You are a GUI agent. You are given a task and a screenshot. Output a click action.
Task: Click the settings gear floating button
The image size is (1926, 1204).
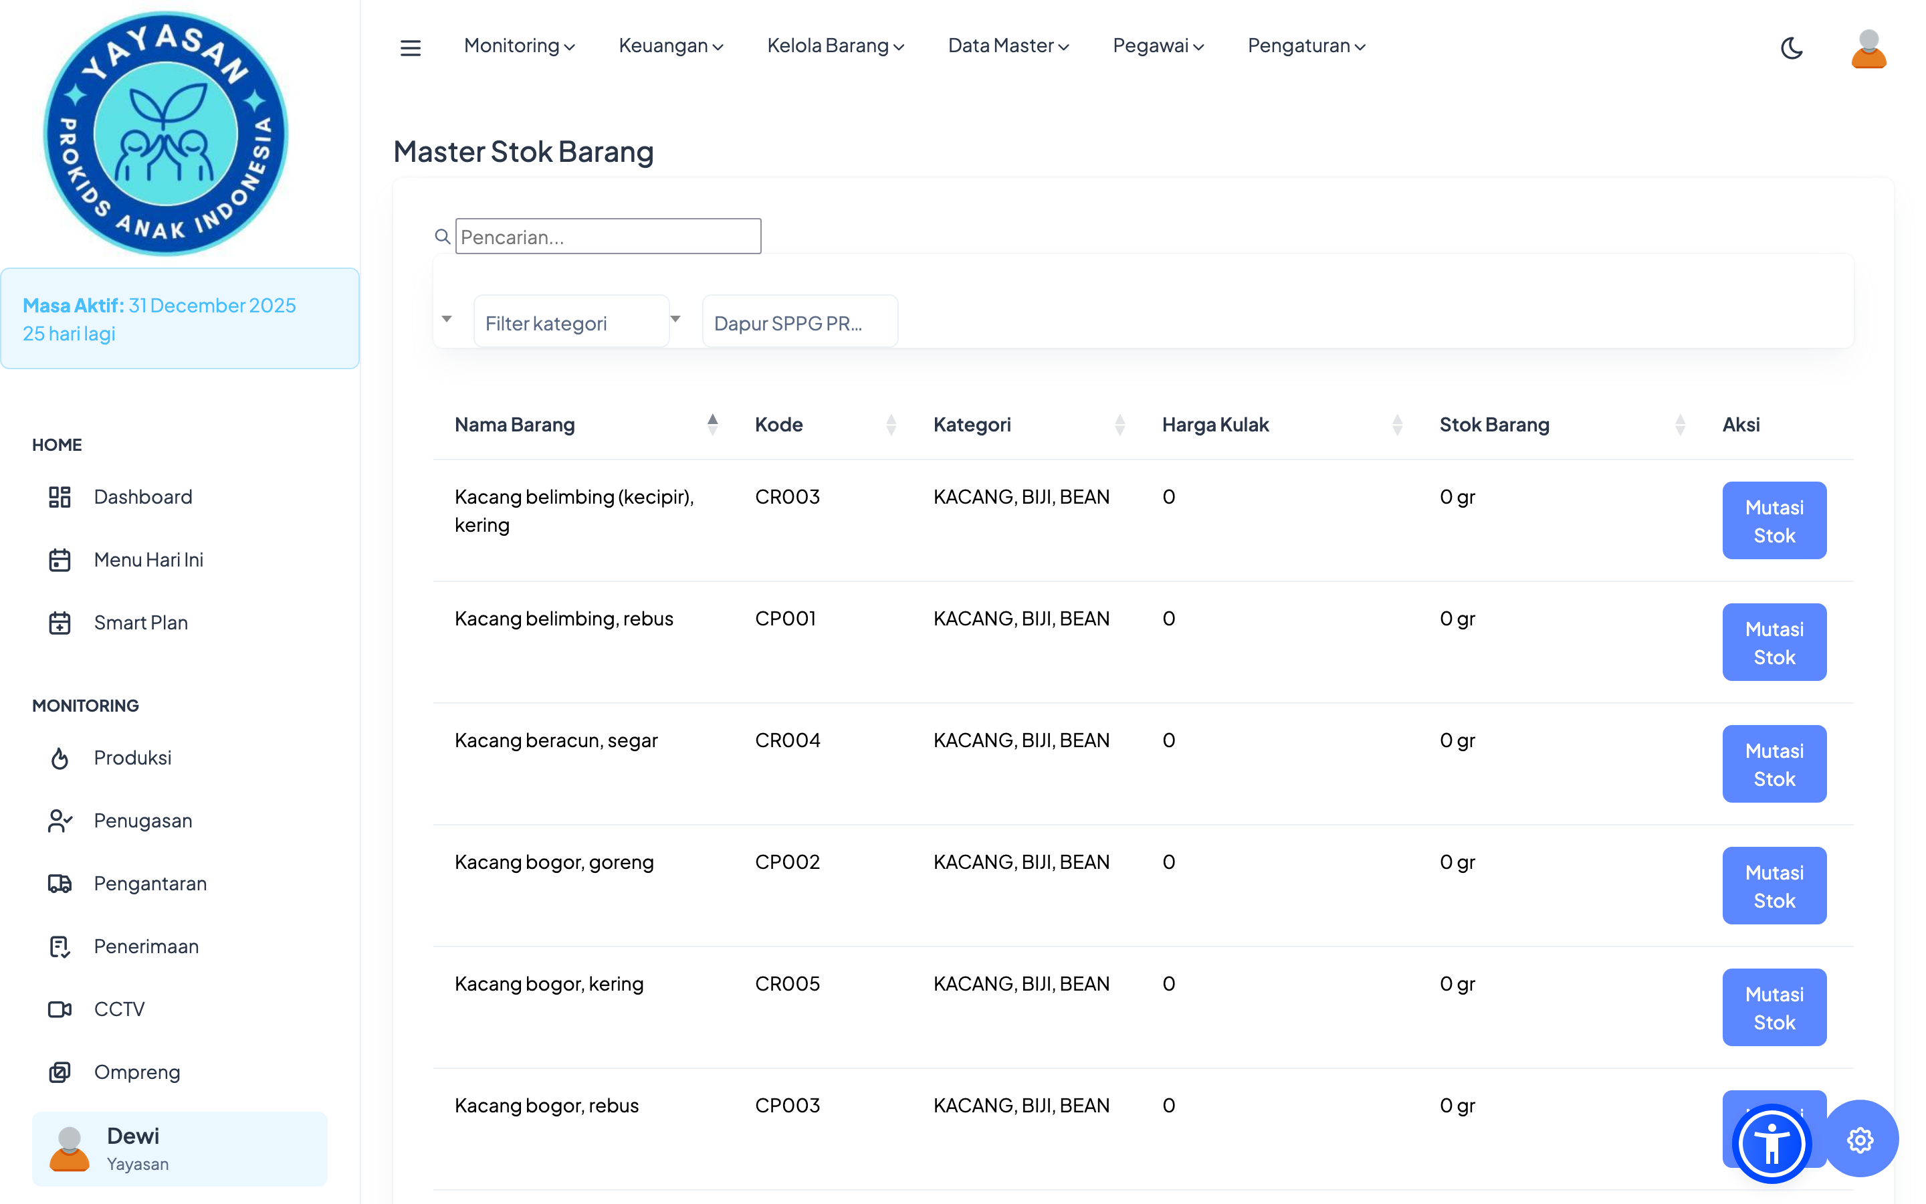pos(1859,1140)
